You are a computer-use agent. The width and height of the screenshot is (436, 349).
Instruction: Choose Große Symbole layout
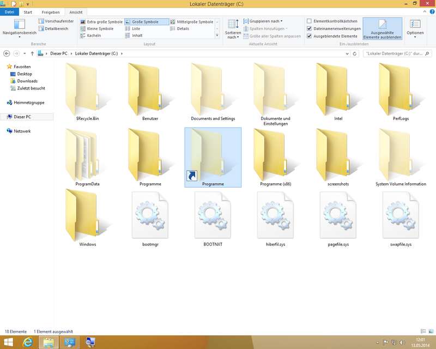147,22
